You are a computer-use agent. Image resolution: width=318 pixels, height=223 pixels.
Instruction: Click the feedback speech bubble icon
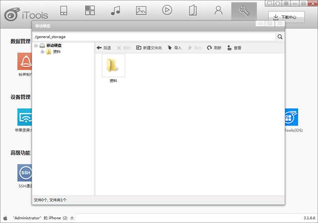(270, 3)
